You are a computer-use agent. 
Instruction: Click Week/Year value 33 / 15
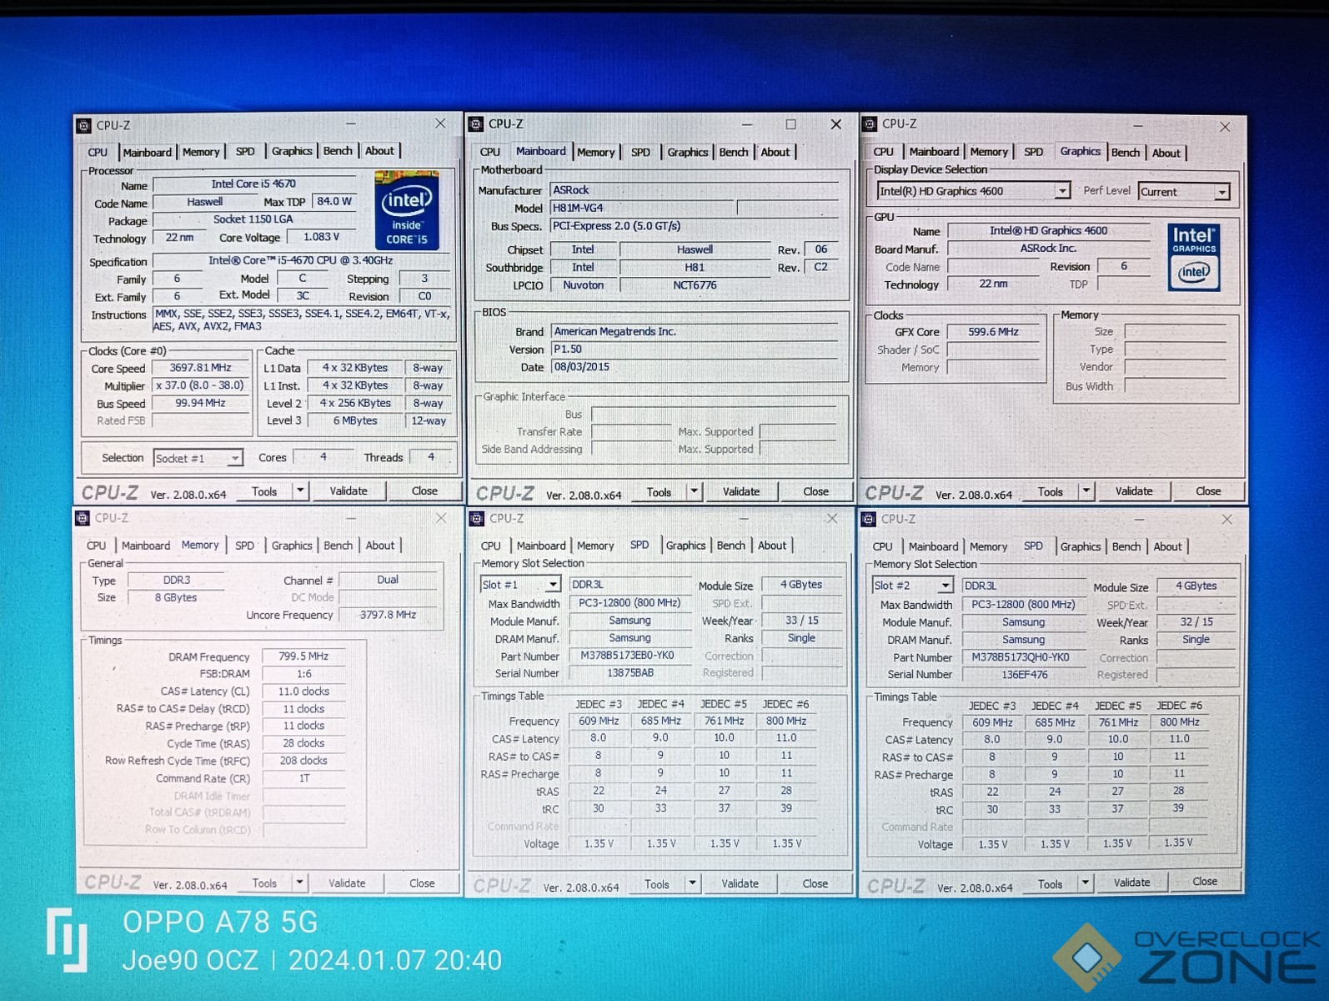click(801, 621)
